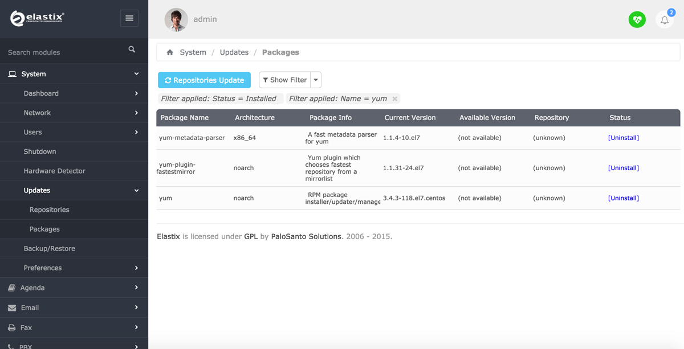
Task: Click the search magnifier icon in sidebar
Action: (x=132, y=50)
